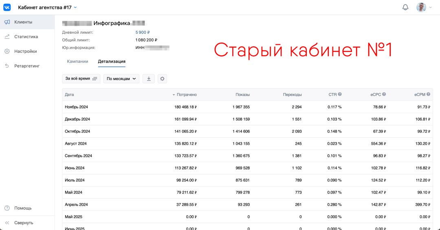Go to Настройки in the sidebar

(x=25, y=51)
